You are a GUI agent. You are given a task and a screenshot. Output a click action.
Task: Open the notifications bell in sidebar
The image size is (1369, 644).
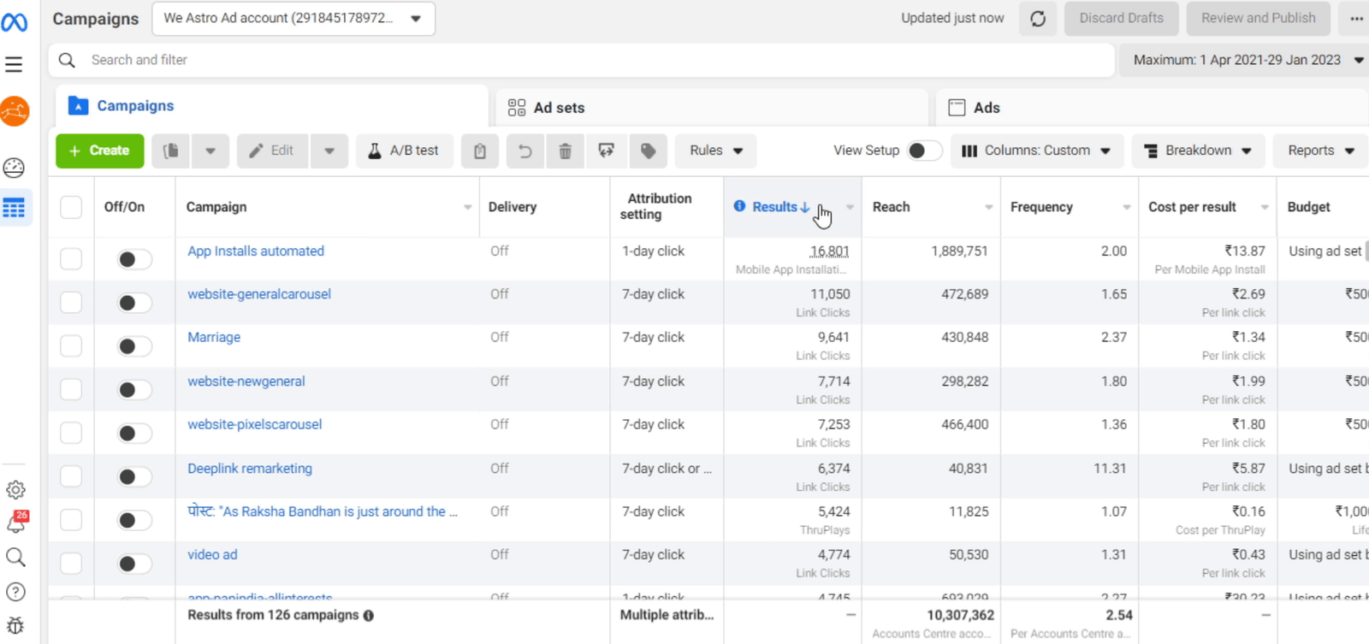15,523
